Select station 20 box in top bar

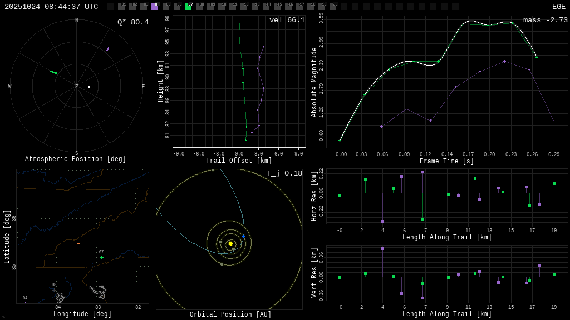point(333,7)
